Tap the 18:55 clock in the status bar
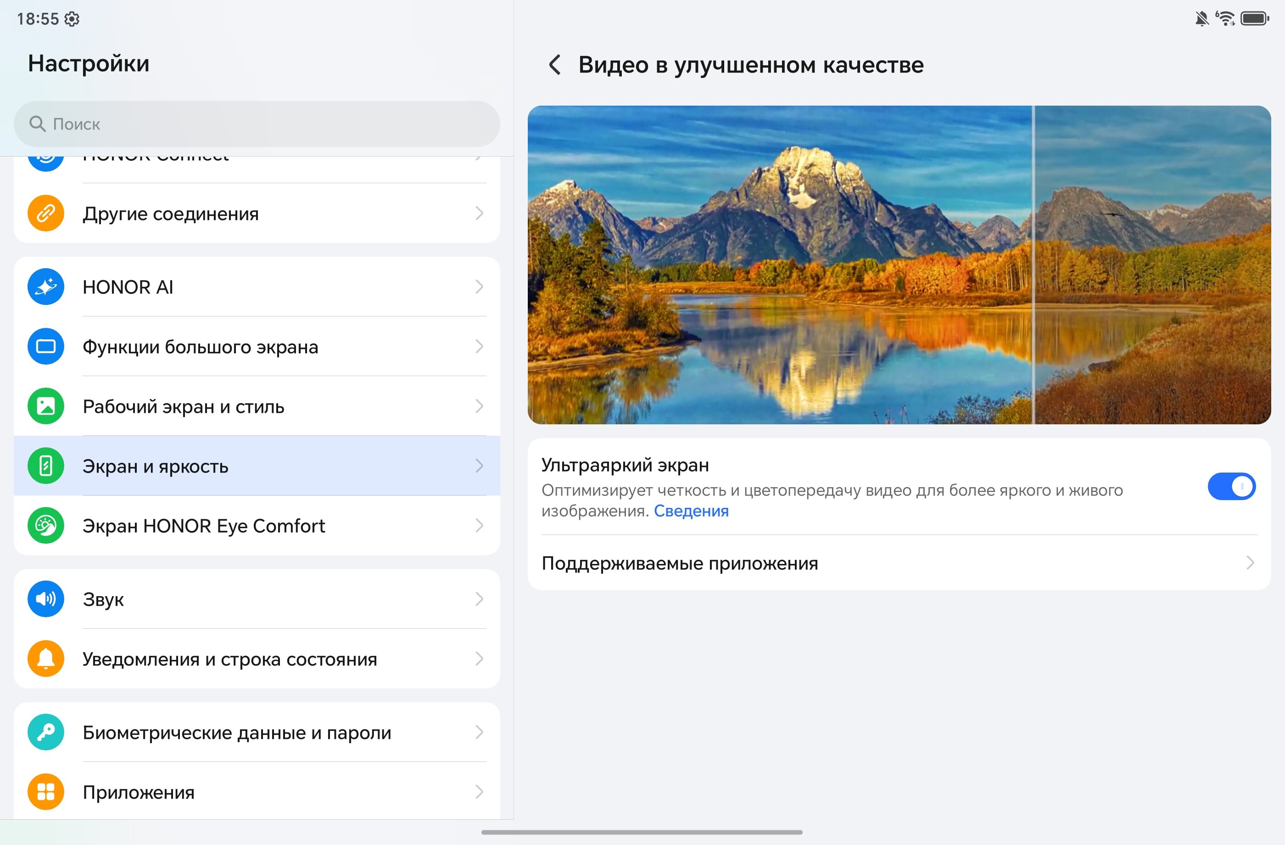This screenshot has height=845, width=1285. (38, 19)
